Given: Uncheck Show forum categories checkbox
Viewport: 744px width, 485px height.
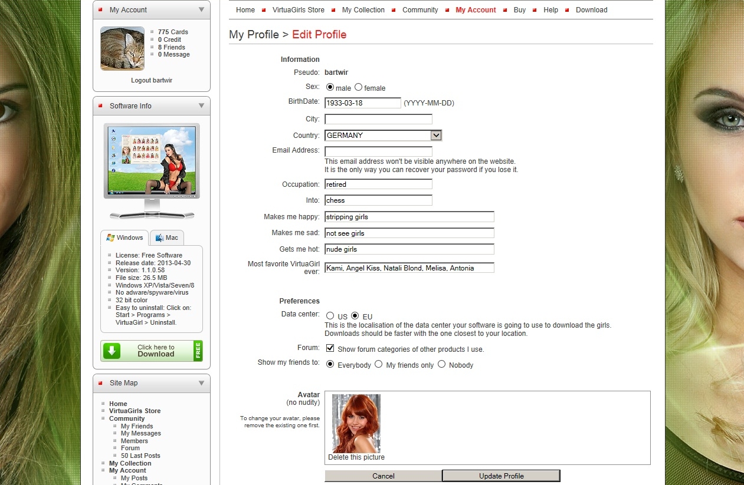Looking at the screenshot, I should click(330, 348).
